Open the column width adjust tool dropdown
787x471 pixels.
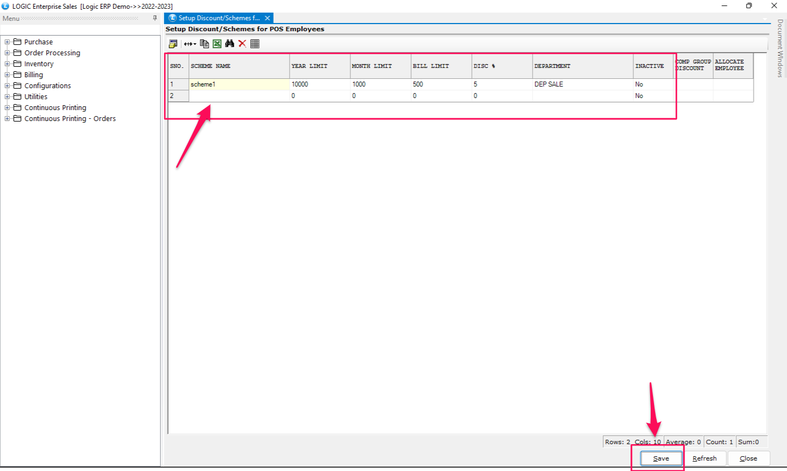click(190, 44)
